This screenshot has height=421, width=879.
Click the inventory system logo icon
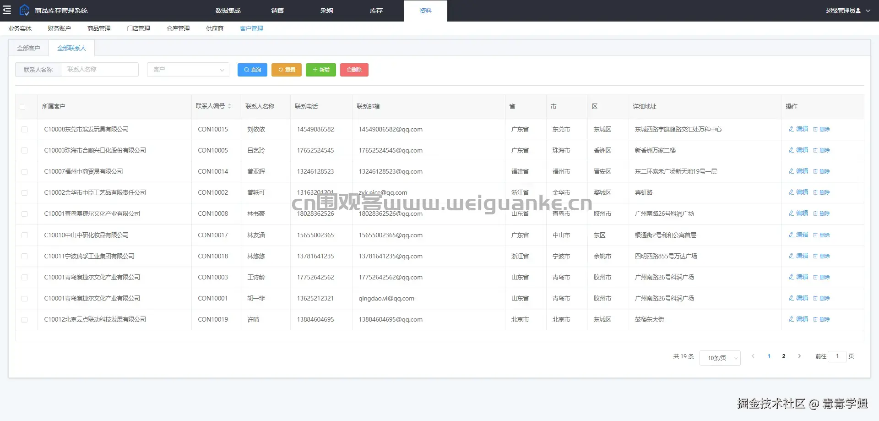tap(24, 10)
